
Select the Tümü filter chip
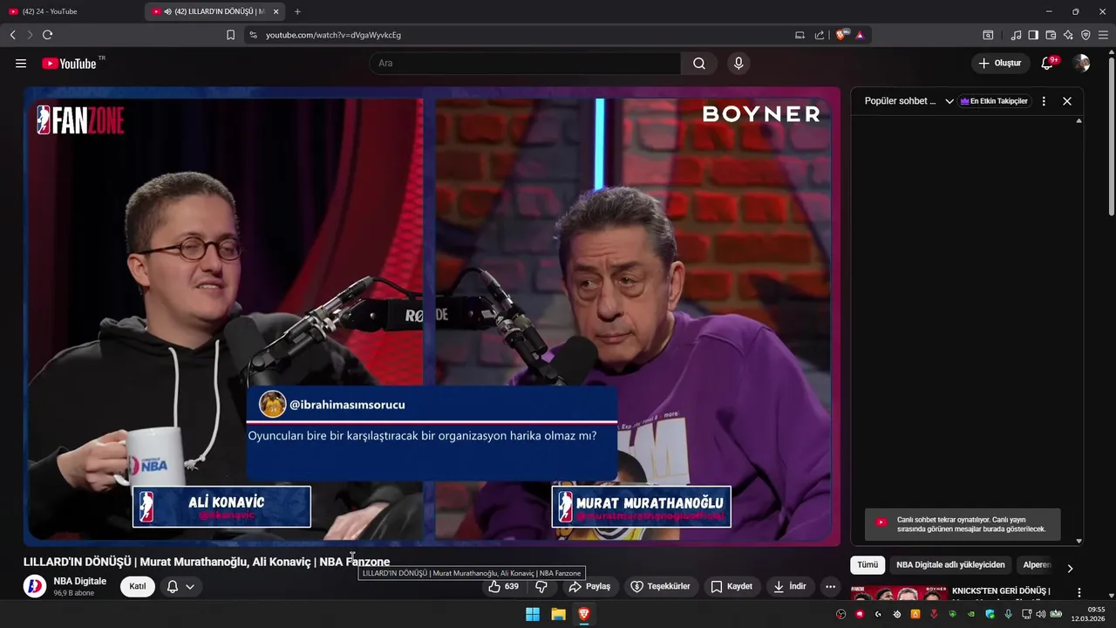pos(868,565)
